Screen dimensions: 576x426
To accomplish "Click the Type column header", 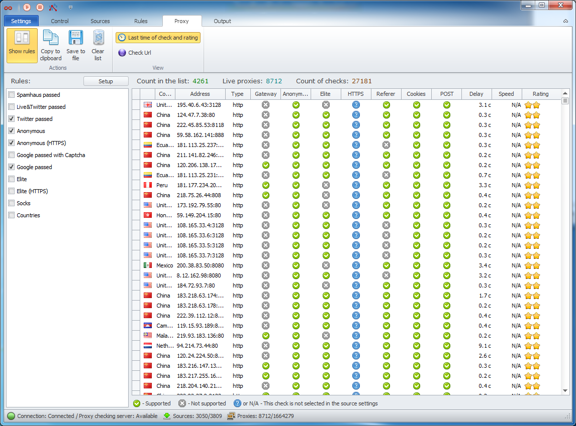I will [x=237, y=94].
